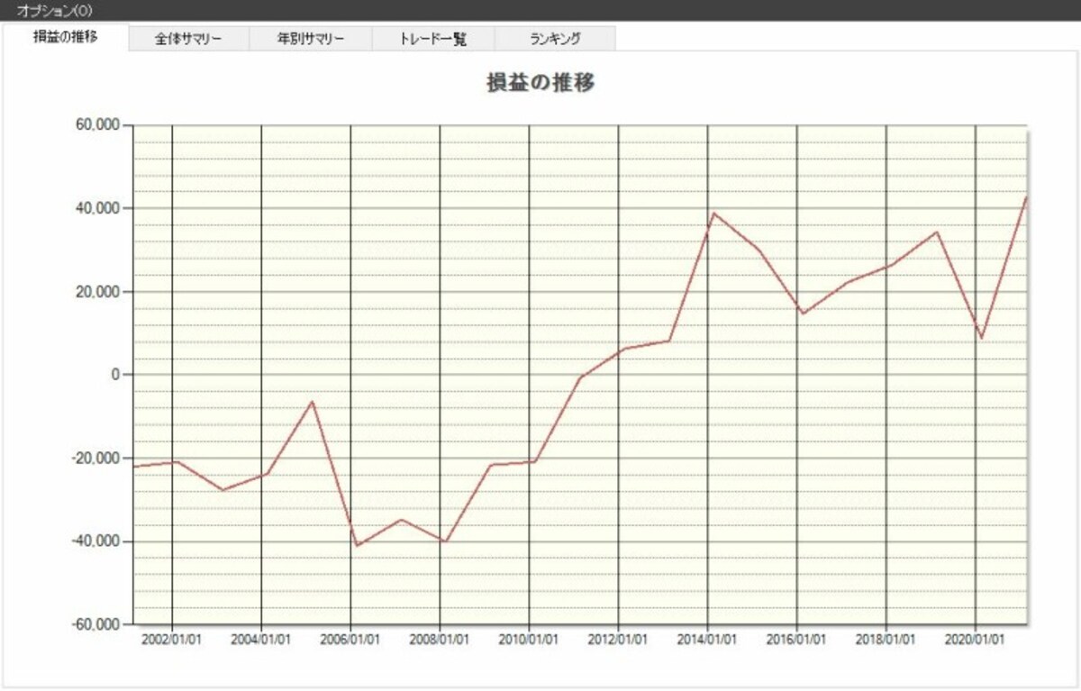Click the 2006 low point of the line
This screenshot has width=1081, height=691.
357,546
